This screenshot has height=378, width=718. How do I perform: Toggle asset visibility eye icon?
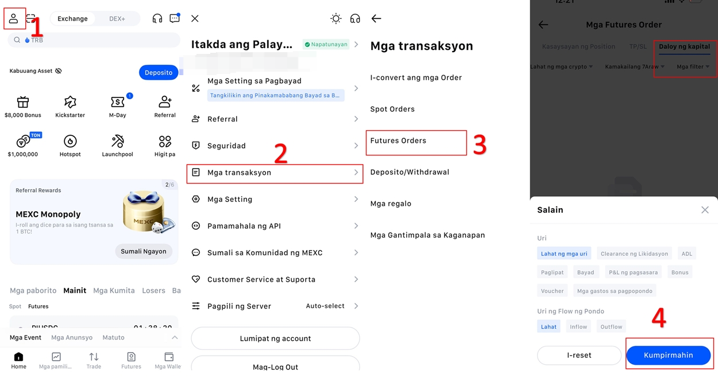(58, 71)
